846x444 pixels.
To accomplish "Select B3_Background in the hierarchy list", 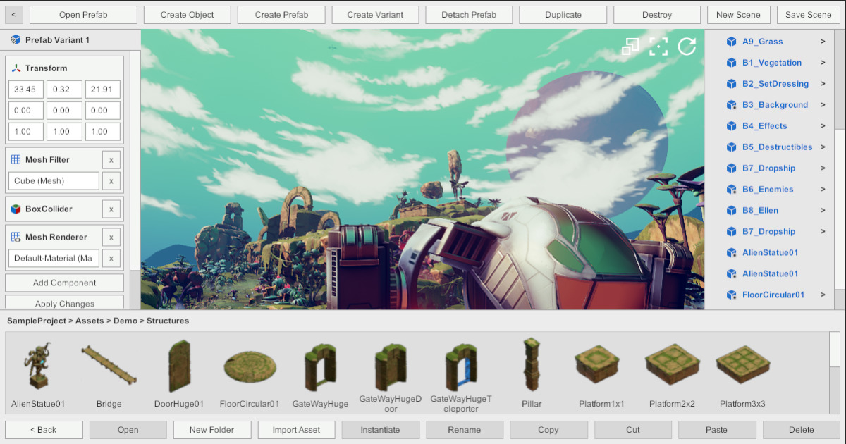I will pos(774,105).
